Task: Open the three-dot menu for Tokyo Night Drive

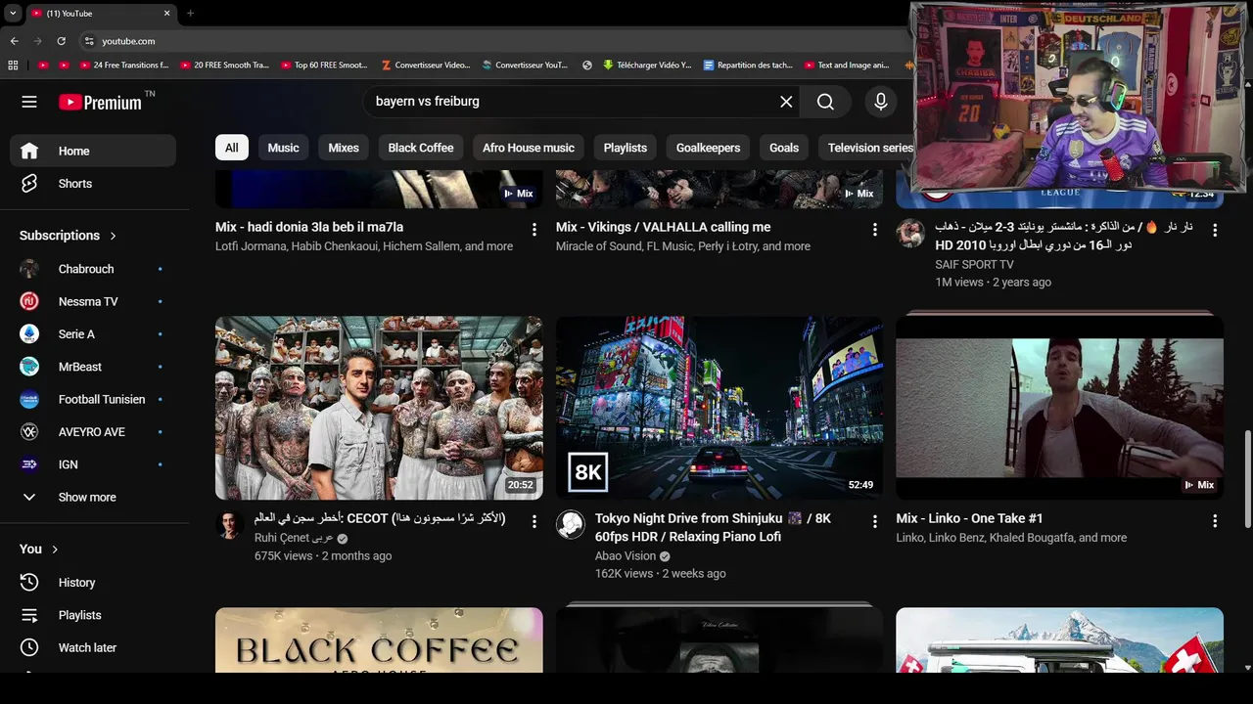Action: tap(875, 522)
